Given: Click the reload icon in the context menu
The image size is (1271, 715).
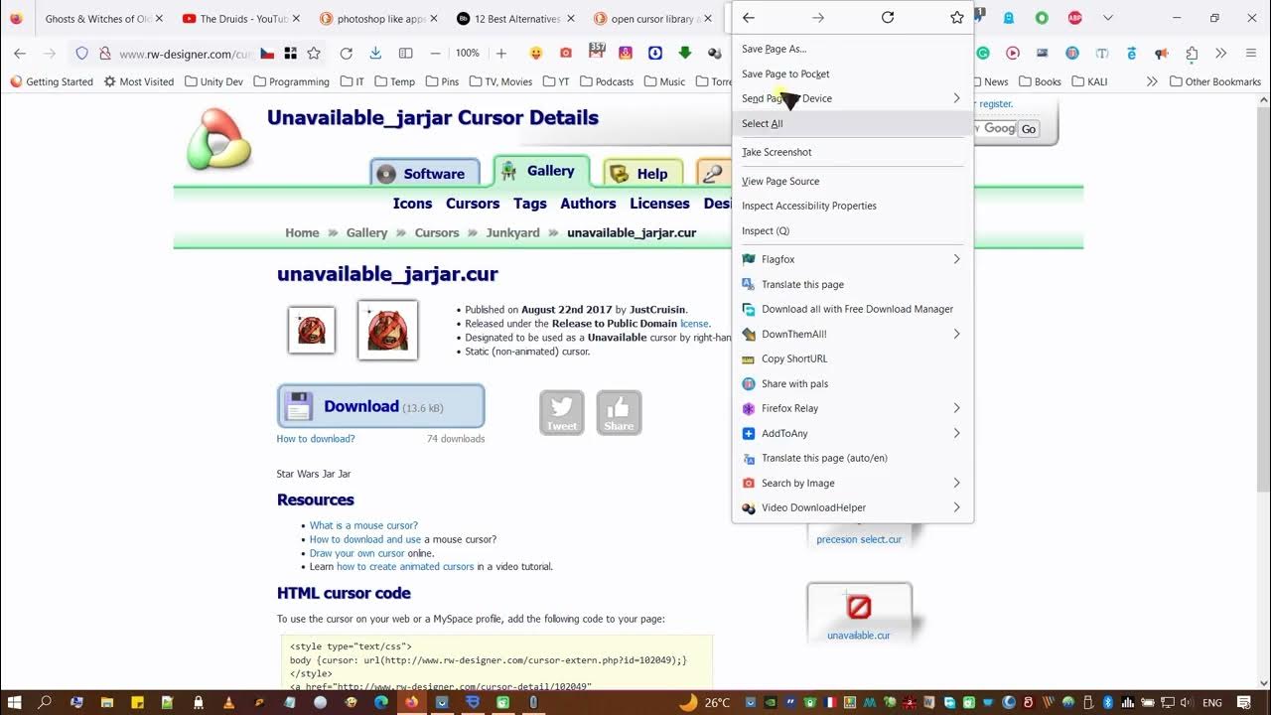Looking at the screenshot, I should click(888, 18).
